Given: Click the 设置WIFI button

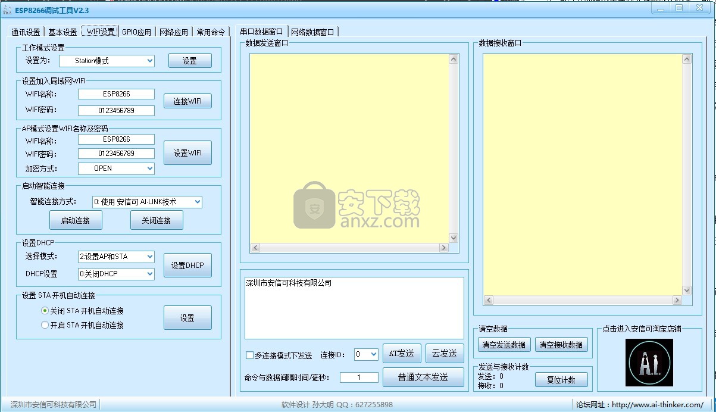Looking at the screenshot, I should [x=187, y=153].
